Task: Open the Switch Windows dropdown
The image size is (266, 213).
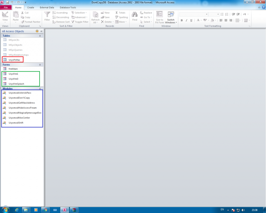Action: pyautogui.click(x=171, y=18)
